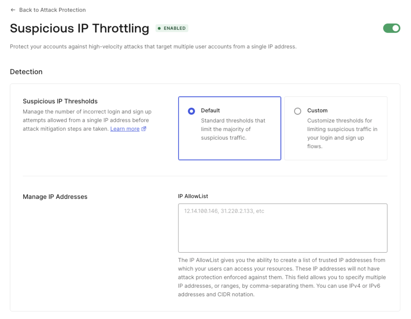The height and width of the screenshot is (319, 411).
Task: Open the Learn more link
Action: click(x=125, y=129)
